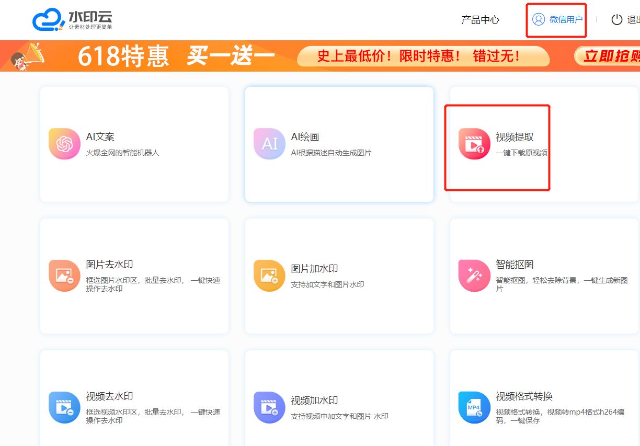Select the 视频去水印 video icon
Image resolution: width=640 pixels, height=446 pixels.
(64, 407)
